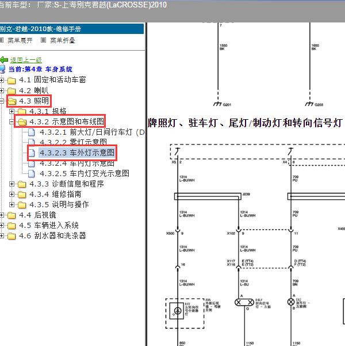Open 4.3.2.3 车外灯示意图 page
The width and height of the screenshot is (345, 346).
[77, 153]
